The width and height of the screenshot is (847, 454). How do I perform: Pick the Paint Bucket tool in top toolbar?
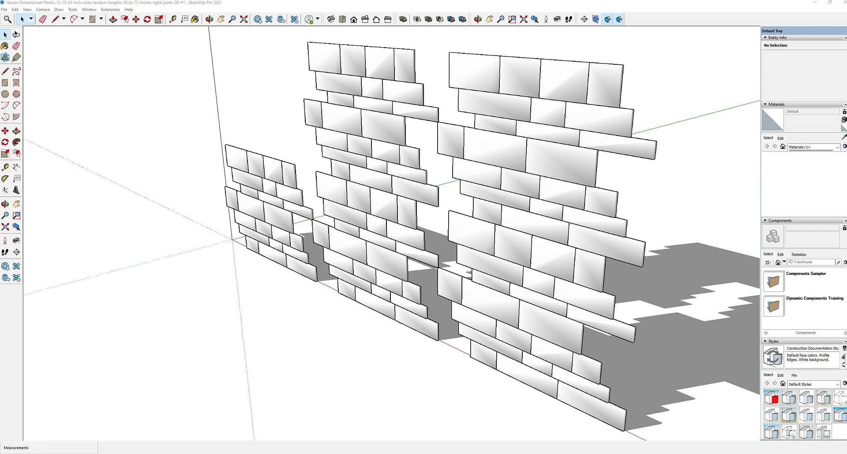tap(195, 19)
